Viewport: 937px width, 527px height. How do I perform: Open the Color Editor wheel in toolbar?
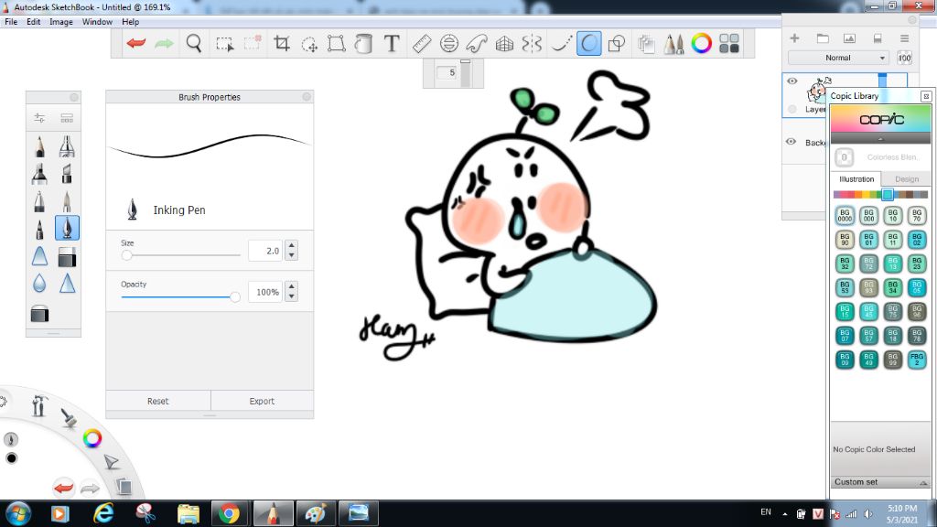[x=702, y=43]
